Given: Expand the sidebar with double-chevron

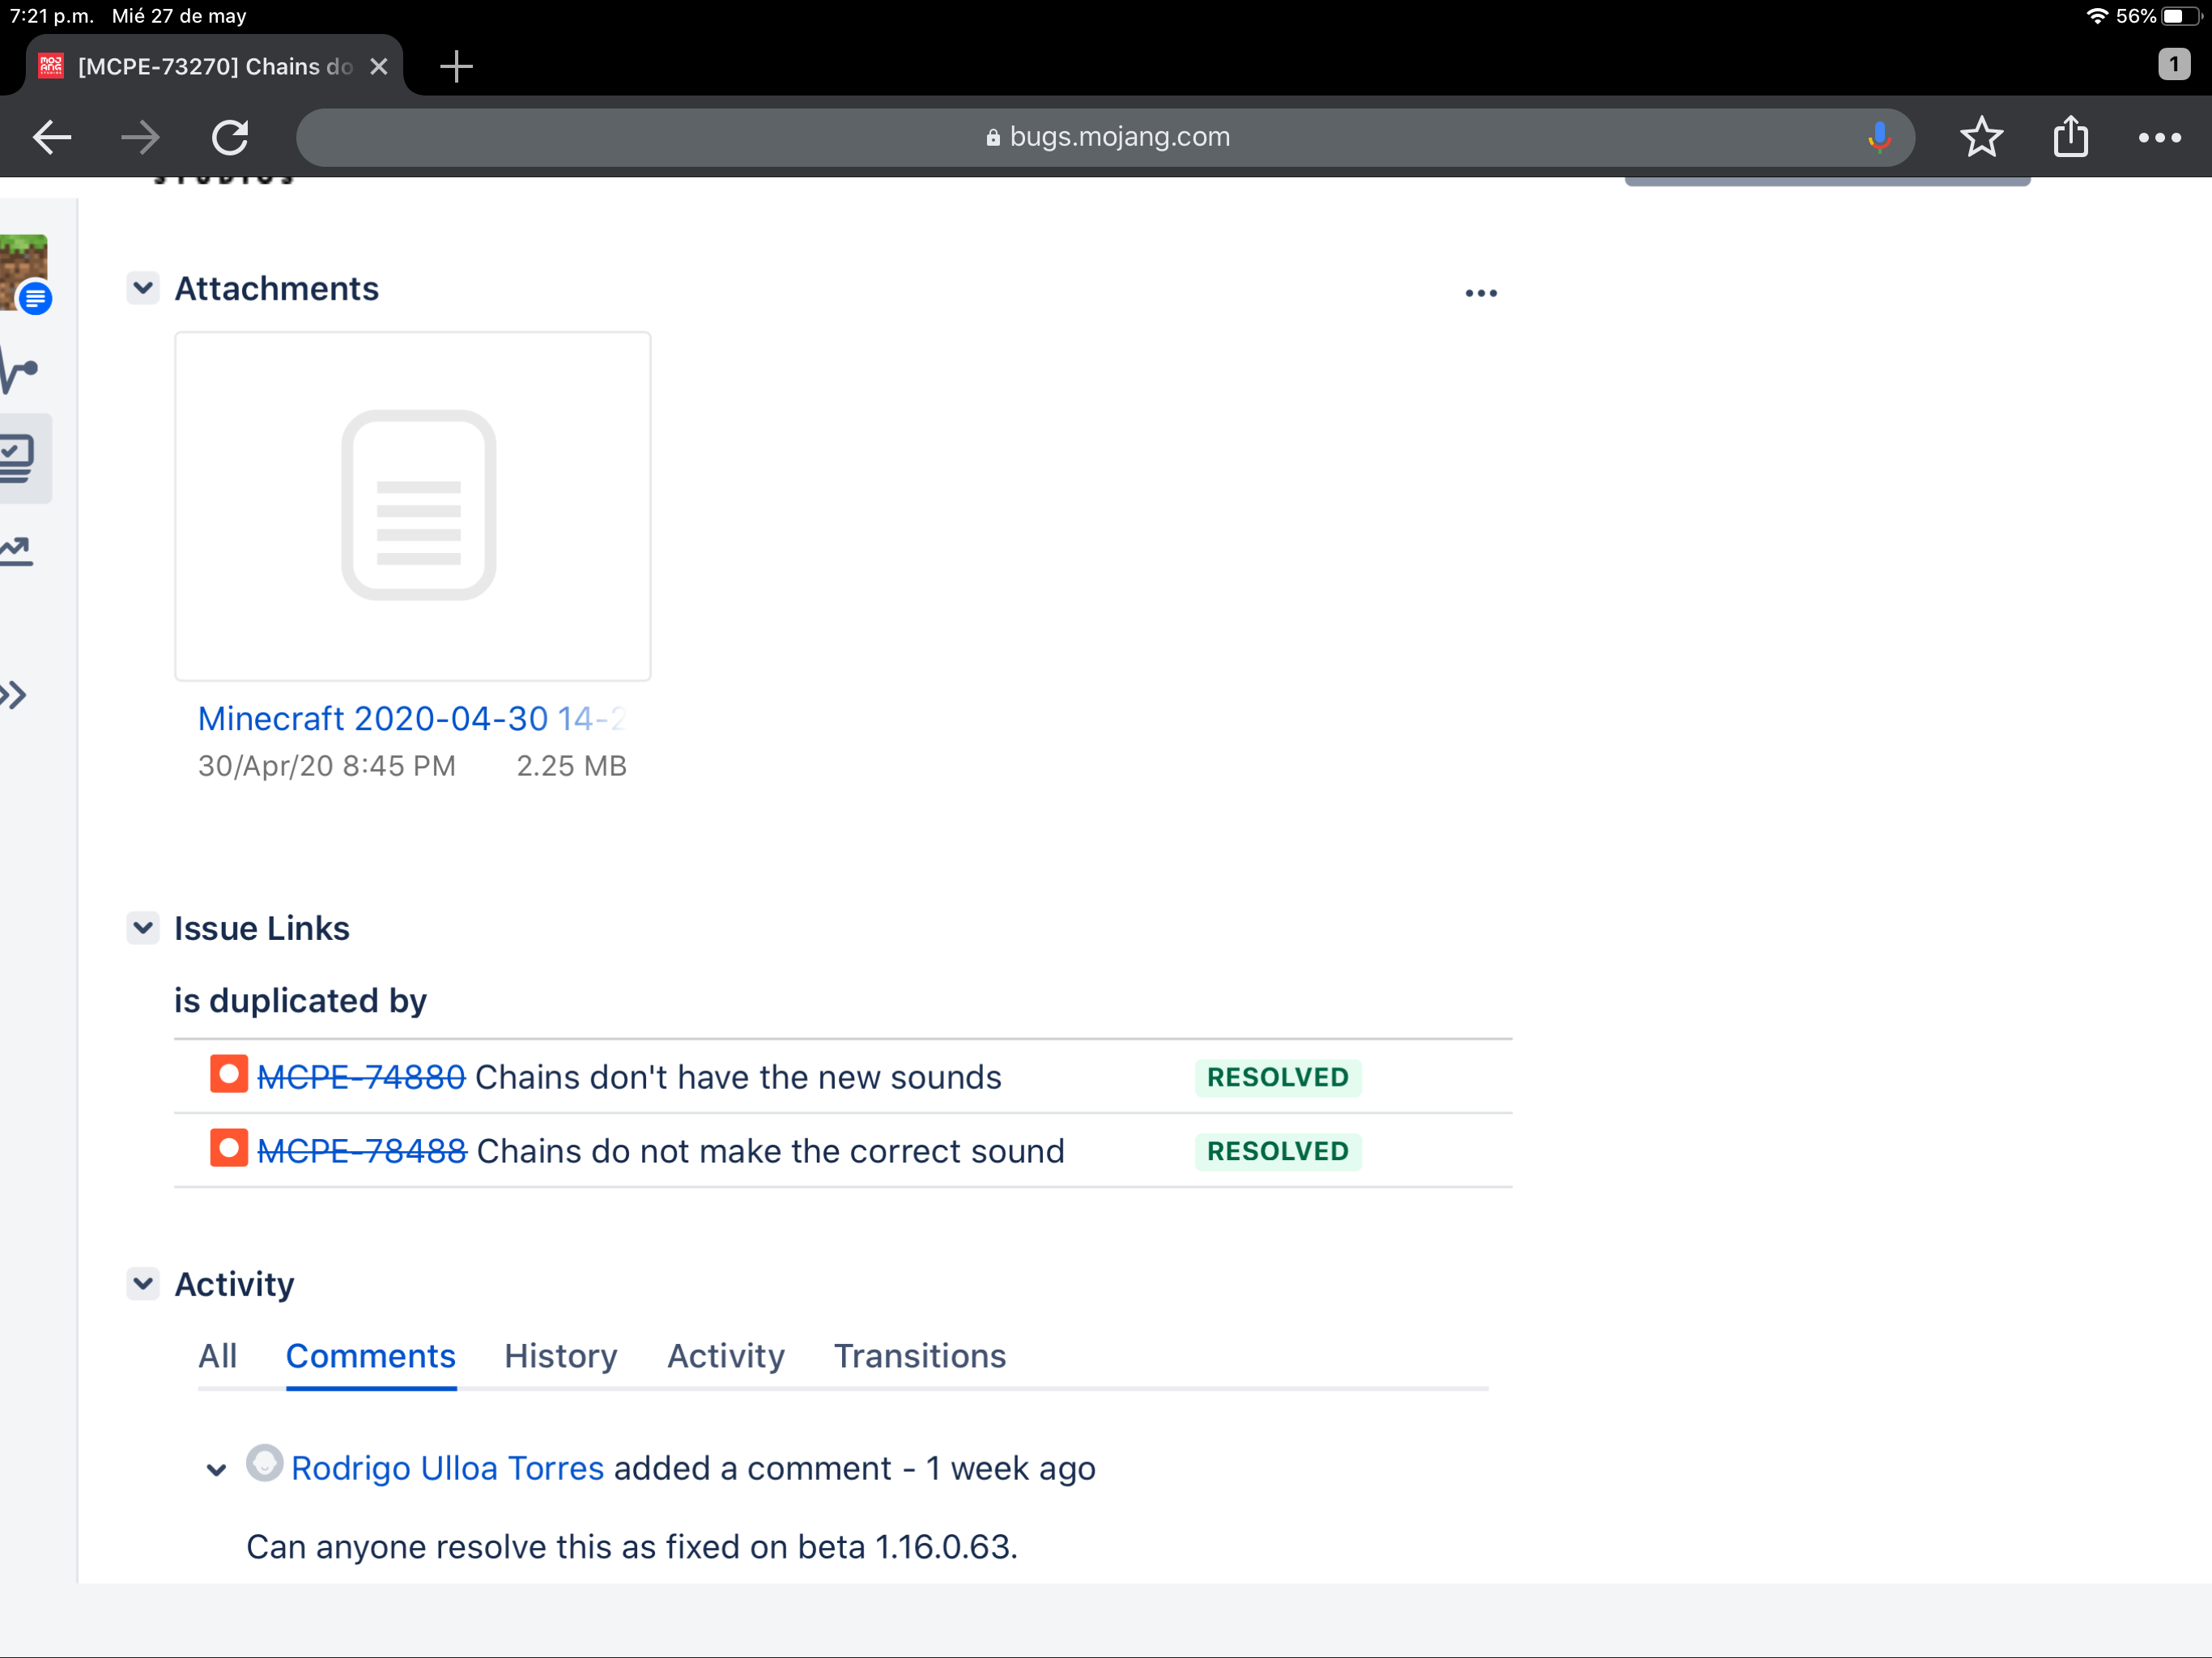Looking at the screenshot, I should 14,695.
